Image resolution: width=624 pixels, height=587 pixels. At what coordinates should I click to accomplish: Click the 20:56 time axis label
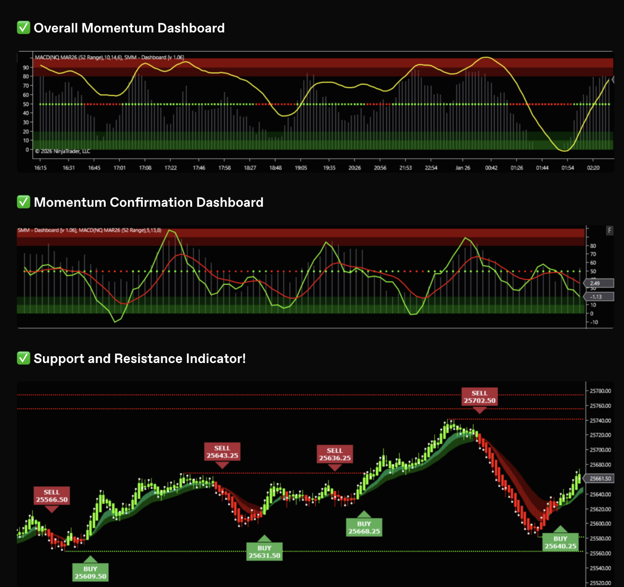click(x=380, y=168)
